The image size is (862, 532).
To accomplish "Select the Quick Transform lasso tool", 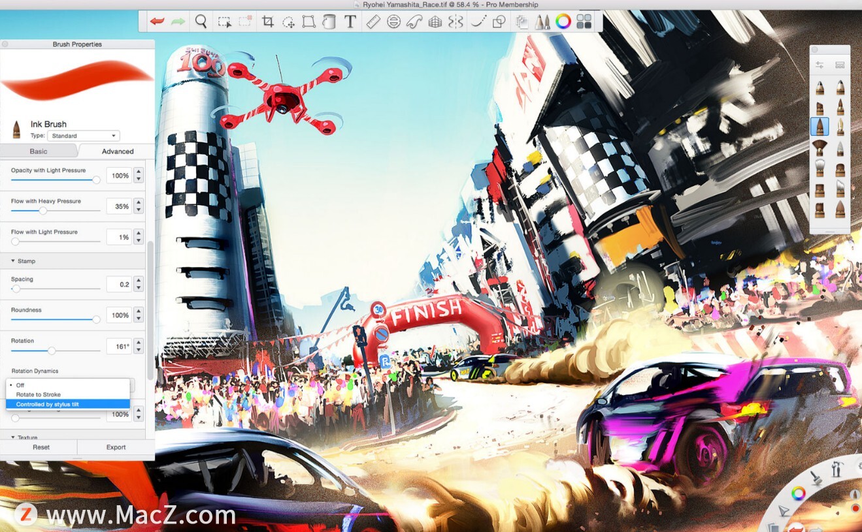I will point(288,22).
